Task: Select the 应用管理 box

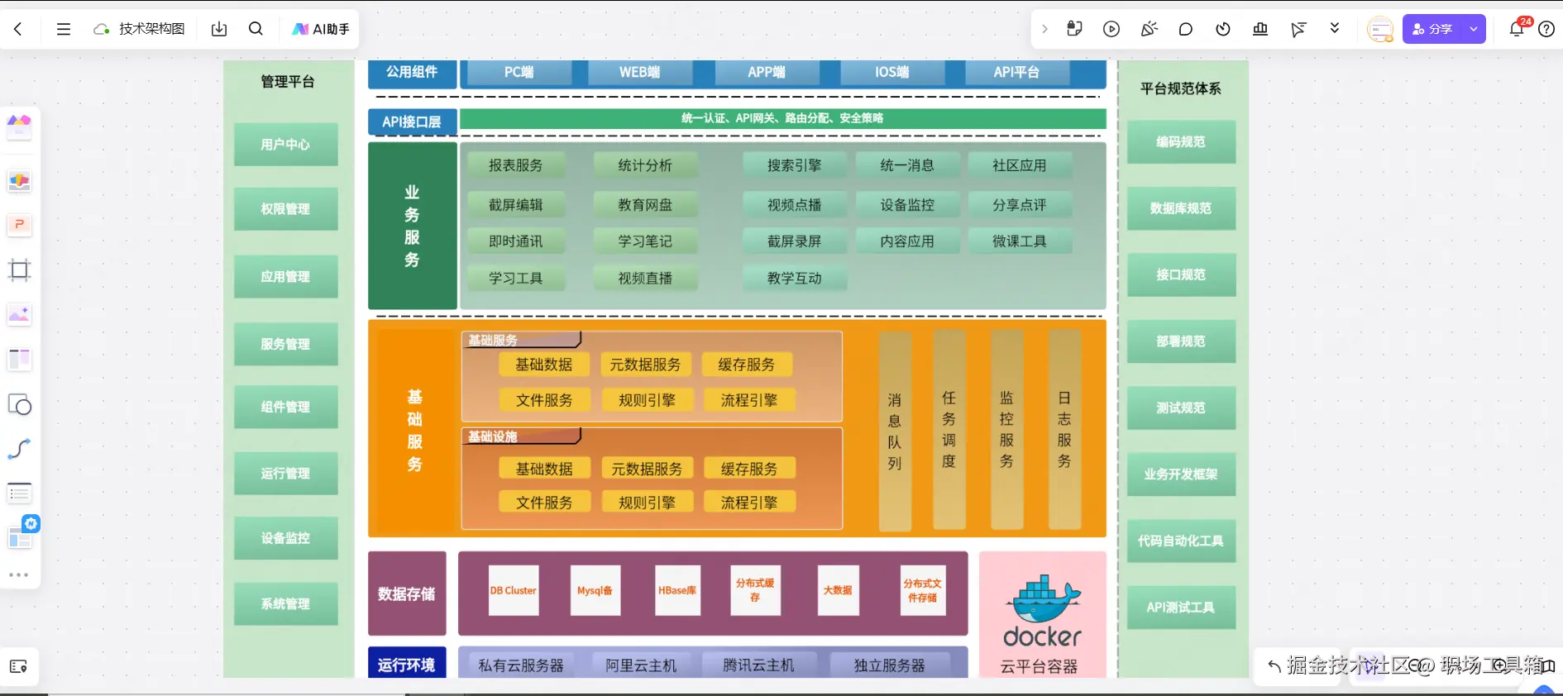Action: pyautogui.click(x=285, y=277)
